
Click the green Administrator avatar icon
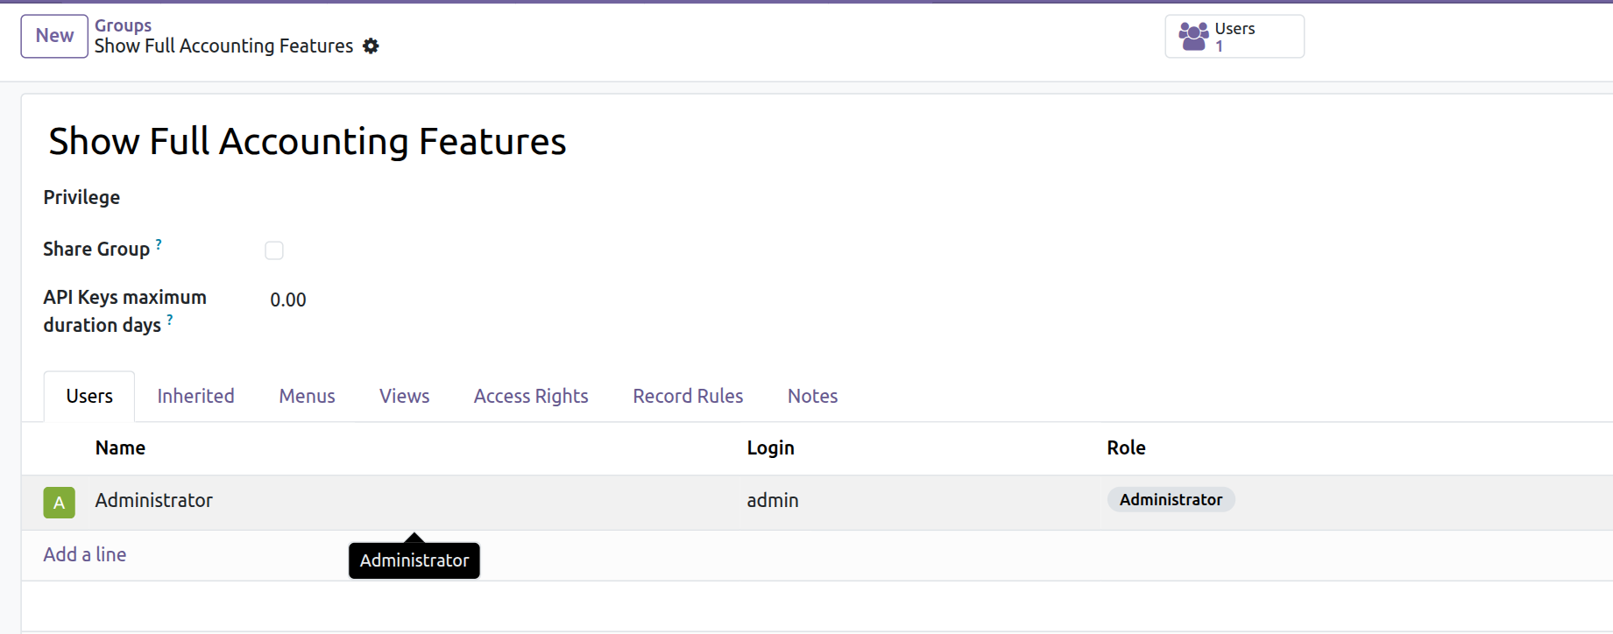coord(59,503)
